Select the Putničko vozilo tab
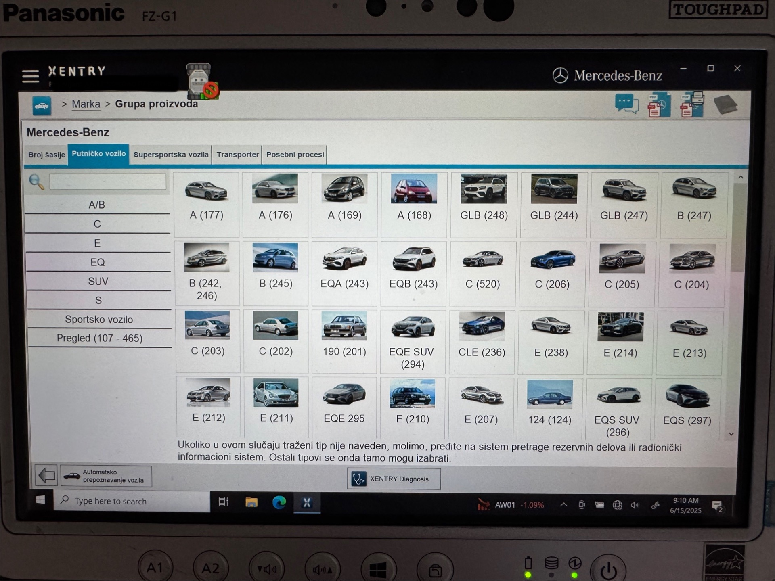775x581 pixels. [99, 154]
